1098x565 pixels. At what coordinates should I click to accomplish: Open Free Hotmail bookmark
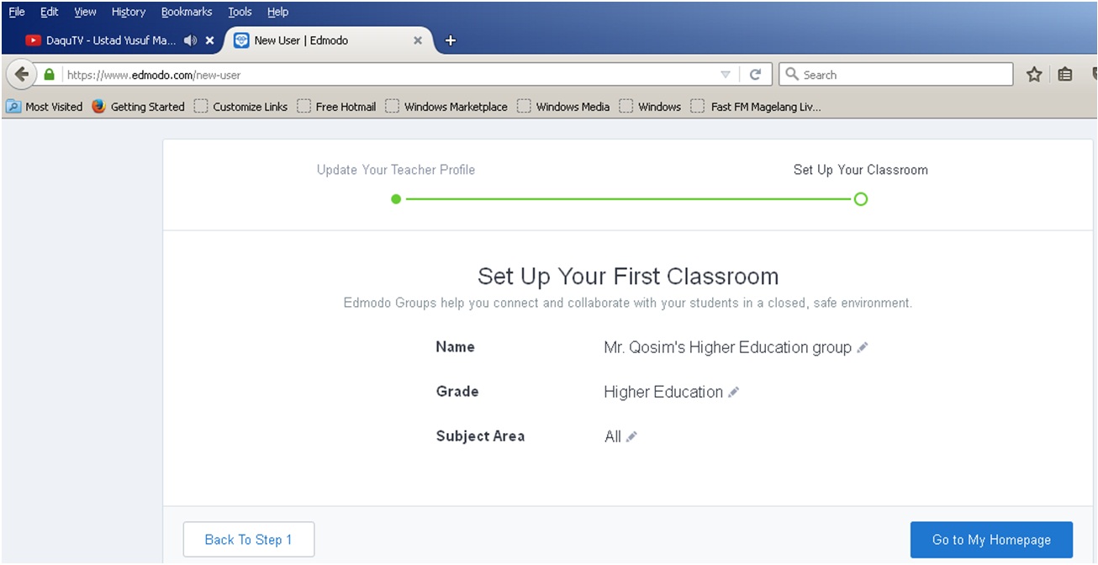coord(336,107)
